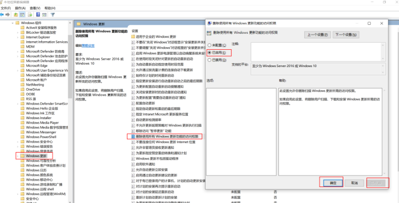The image size is (399, 203).
Task: Click the policy icon beside 启用软件通知
Action: pos(133,164)
